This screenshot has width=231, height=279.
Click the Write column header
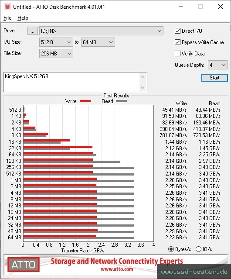pyautogui.click(x=181, y=103)
